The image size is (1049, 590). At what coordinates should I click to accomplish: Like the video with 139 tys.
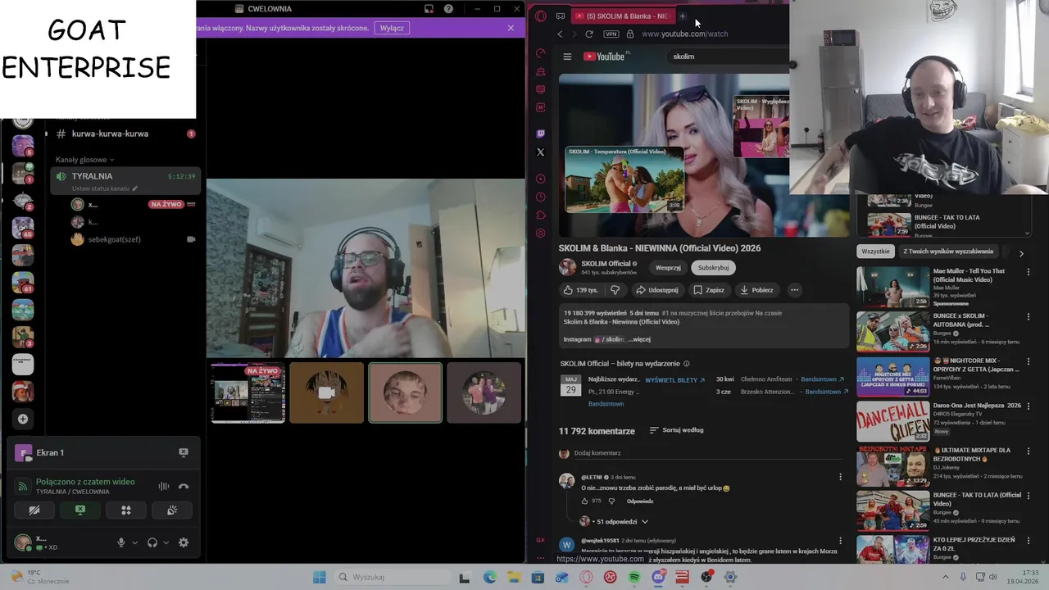[x=580, y=290]
